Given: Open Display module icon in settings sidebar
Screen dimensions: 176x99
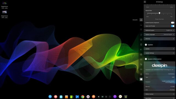Looking at the screenshot, I should 141,25.
